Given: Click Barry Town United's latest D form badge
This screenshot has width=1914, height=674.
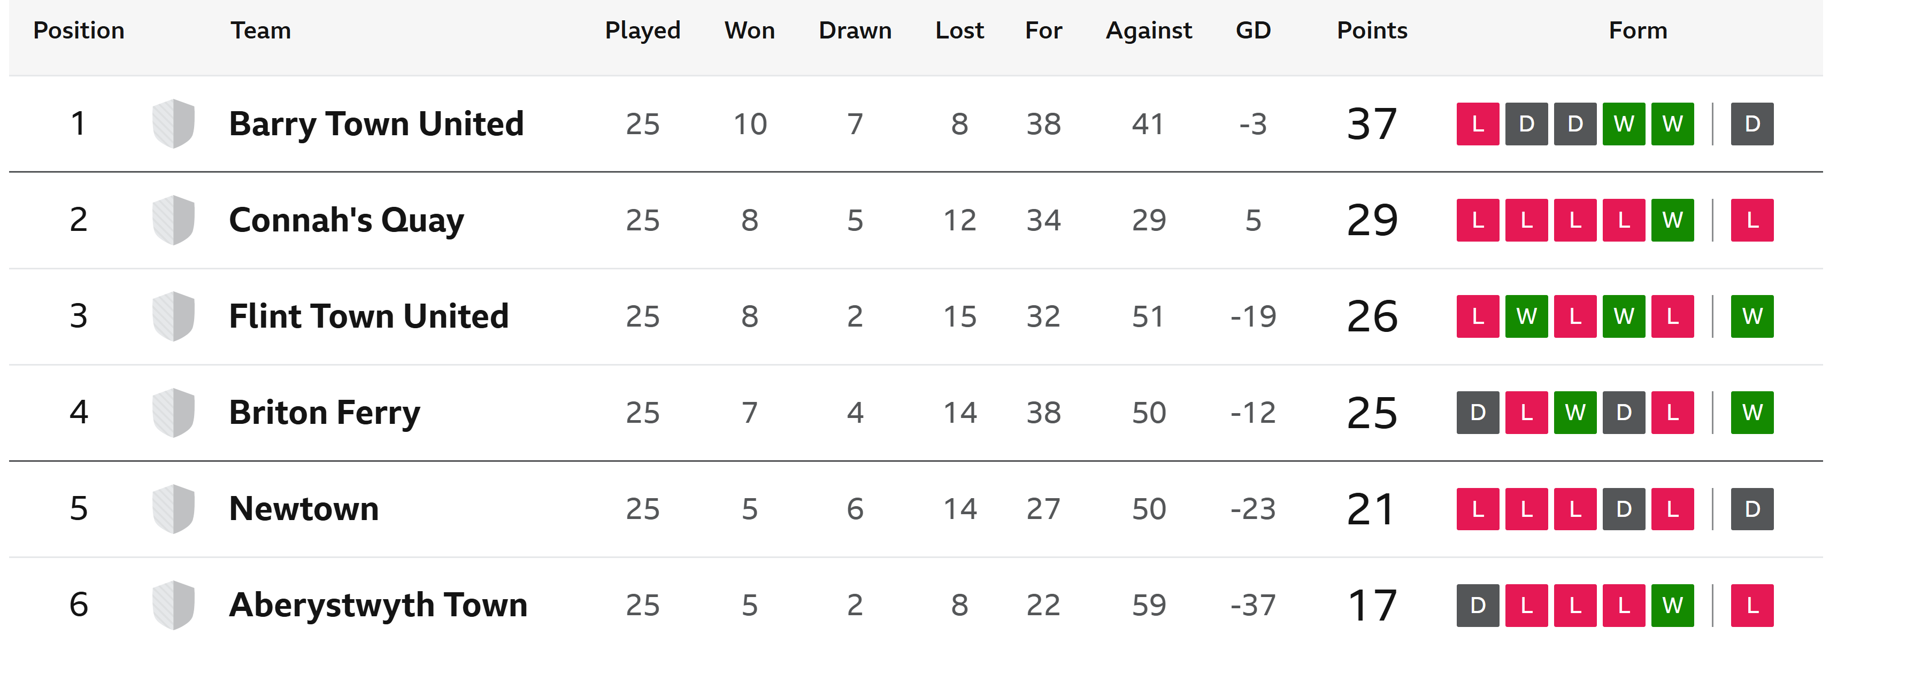Looking at the screenshot, I should pos(1752,124).
